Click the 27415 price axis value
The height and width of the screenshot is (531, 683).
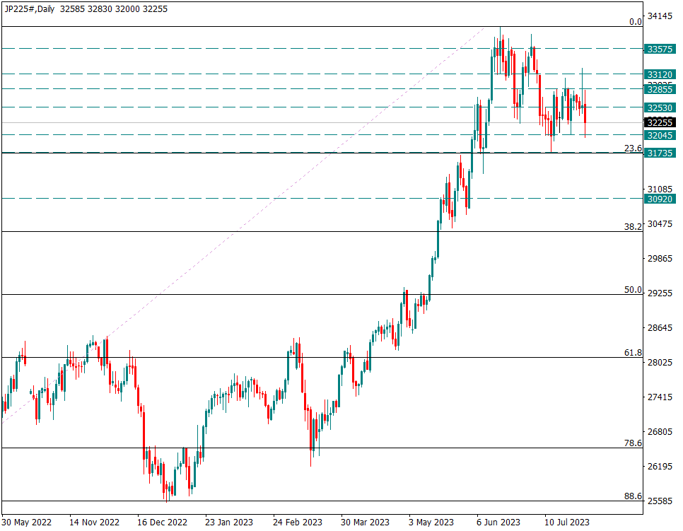tap(660, 397)
